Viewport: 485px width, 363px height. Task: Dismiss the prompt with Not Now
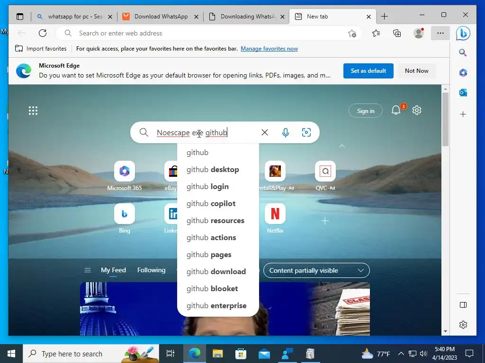416,71
